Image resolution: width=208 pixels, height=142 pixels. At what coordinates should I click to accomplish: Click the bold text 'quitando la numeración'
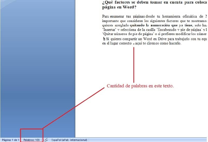(150, 25)
